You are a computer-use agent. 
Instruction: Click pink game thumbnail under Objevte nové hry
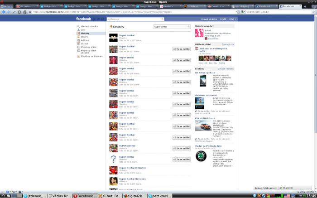click(x=199, y=33)
